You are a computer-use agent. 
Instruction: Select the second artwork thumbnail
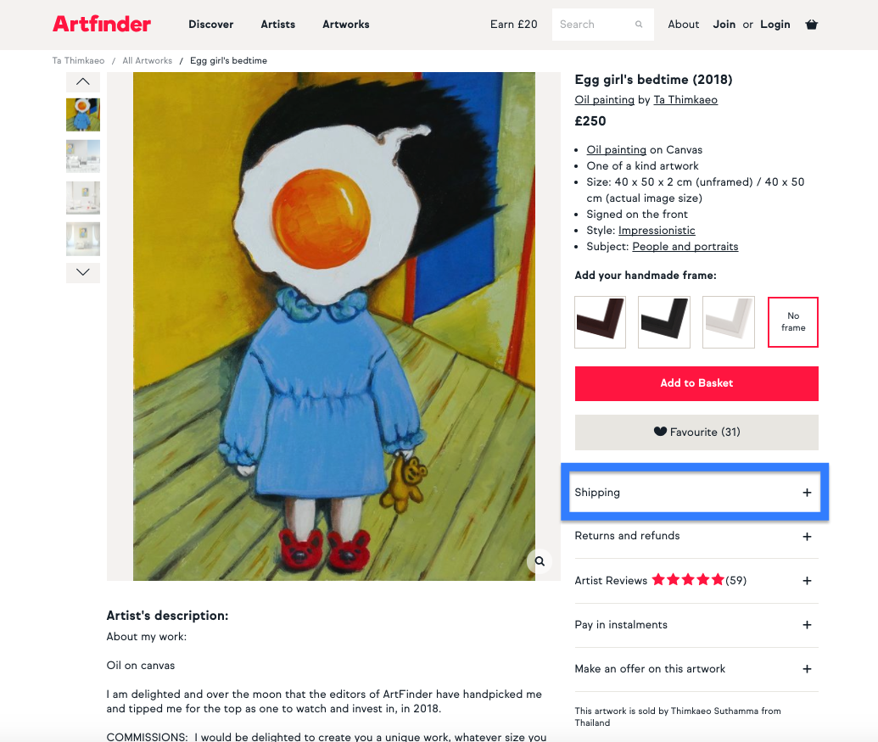(83, 156)
